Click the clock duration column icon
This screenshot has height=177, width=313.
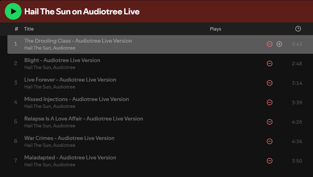point(298,29)
